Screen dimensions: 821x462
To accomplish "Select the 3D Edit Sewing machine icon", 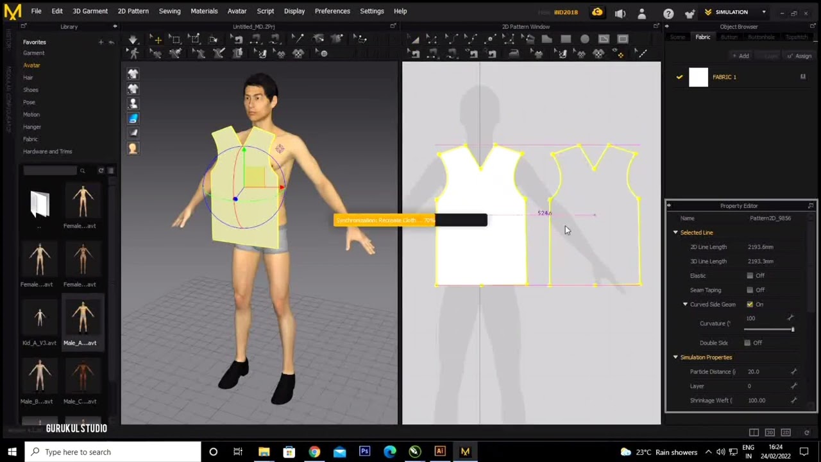I will (237, 40).
